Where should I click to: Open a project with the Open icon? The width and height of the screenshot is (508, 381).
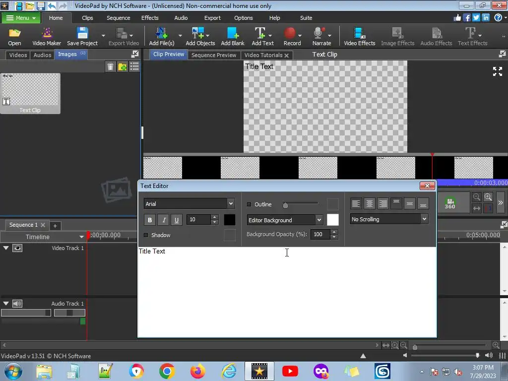pyautogui.click(x=14, y=36)
